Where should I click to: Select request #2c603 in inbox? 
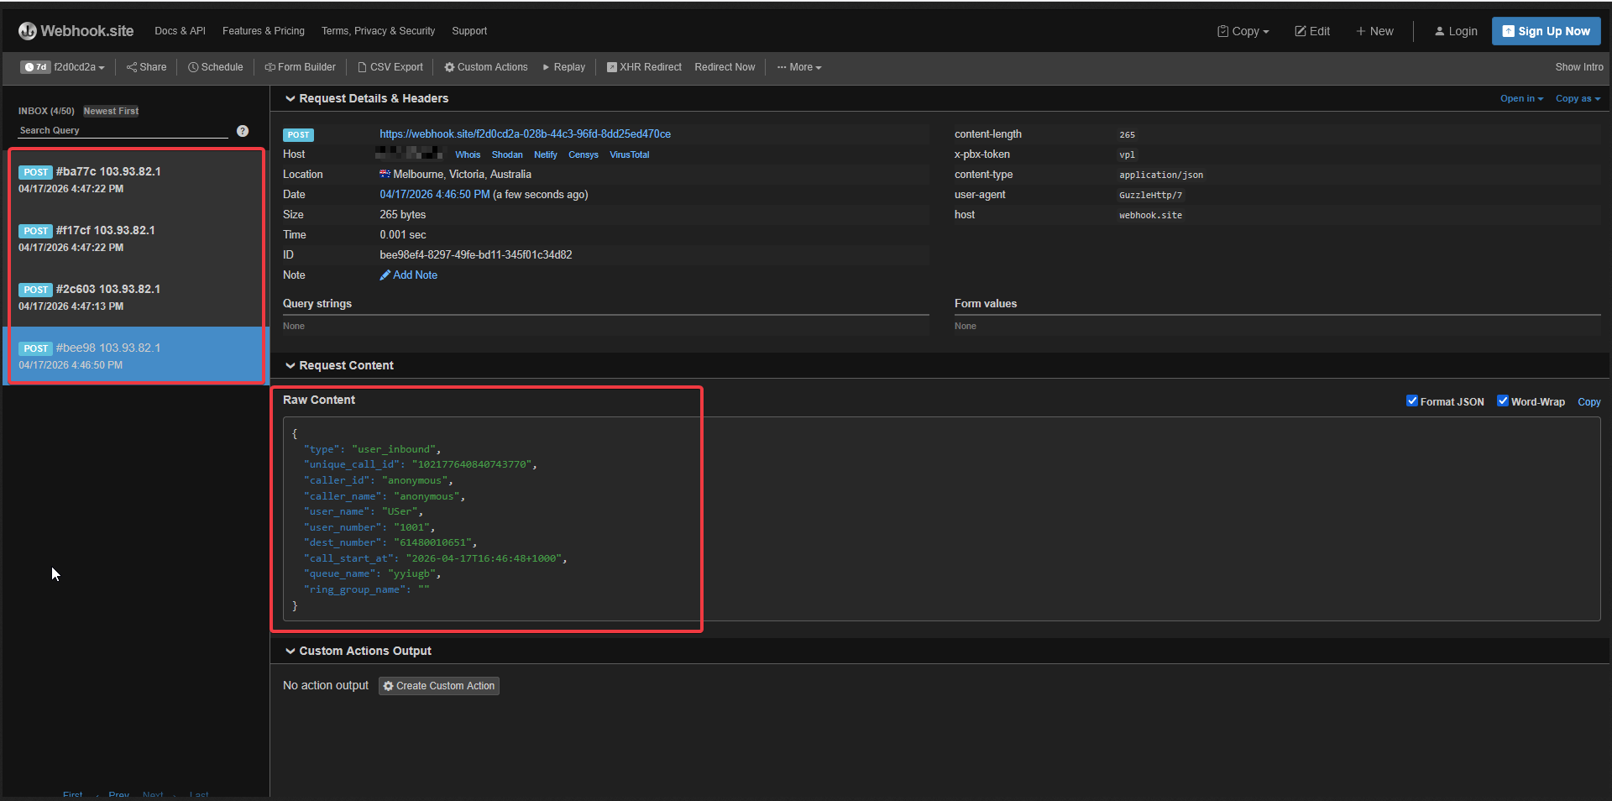(136, 297)
